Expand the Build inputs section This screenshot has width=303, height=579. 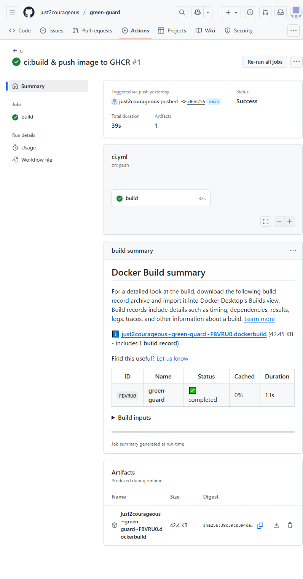[x=131, y=418]
